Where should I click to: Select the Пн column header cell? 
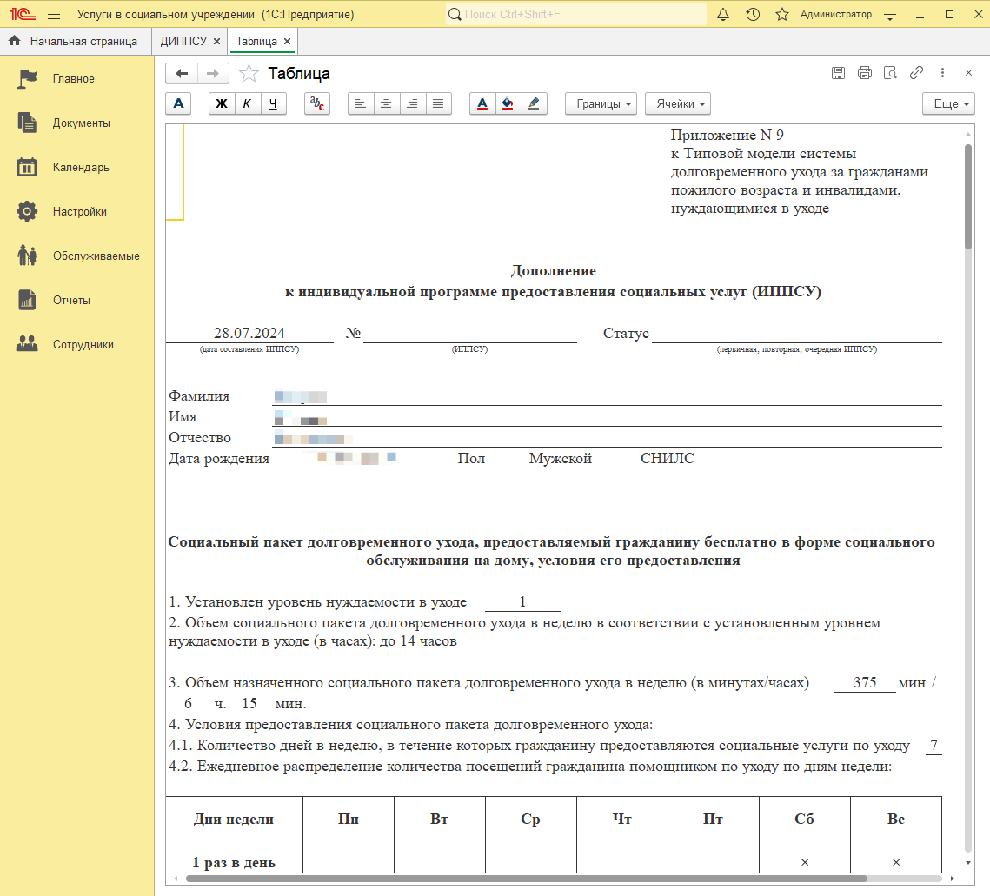point(348,819)
